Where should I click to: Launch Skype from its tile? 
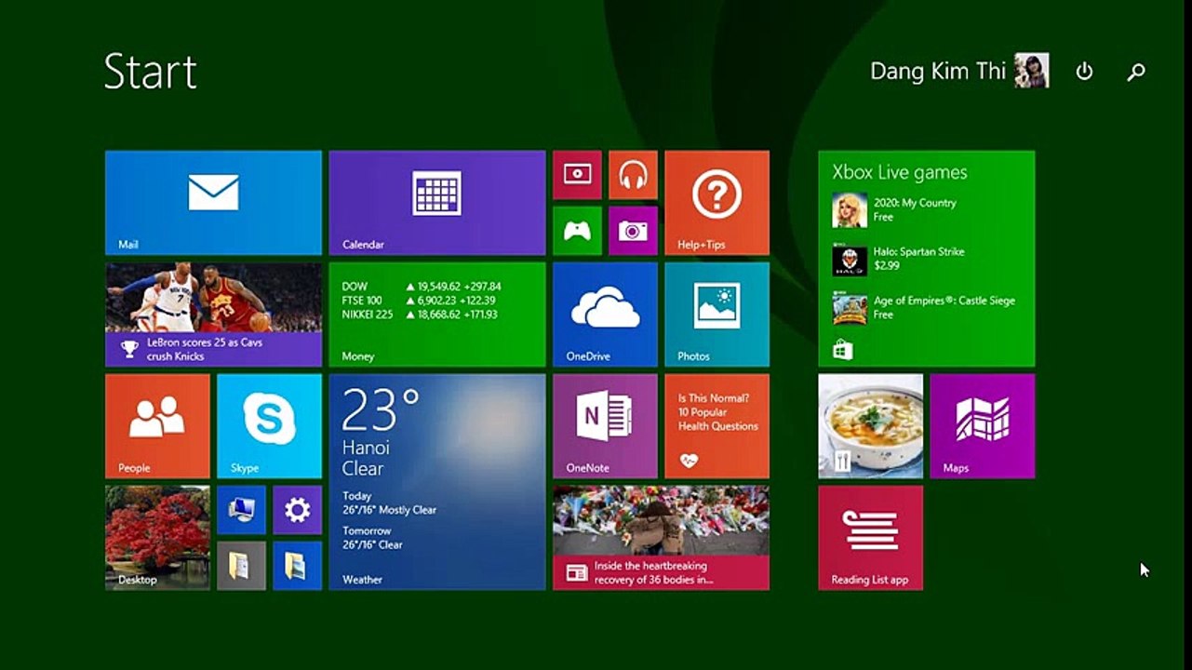269,426
